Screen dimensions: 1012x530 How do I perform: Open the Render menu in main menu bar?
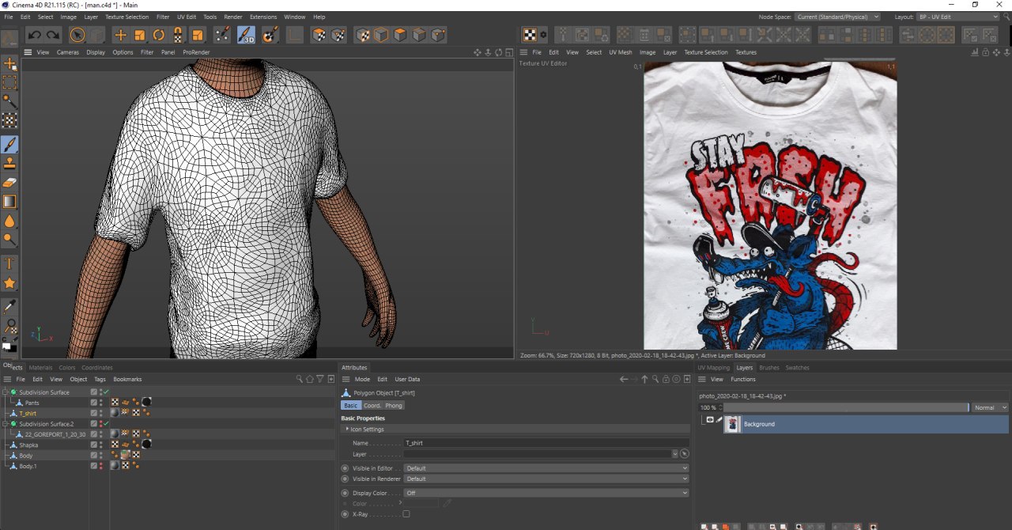click(x=233, y=17)
